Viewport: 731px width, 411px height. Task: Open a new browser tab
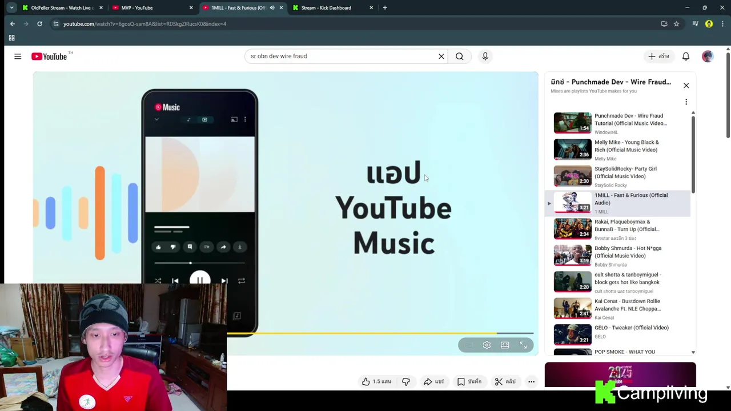tap(385, 8)
